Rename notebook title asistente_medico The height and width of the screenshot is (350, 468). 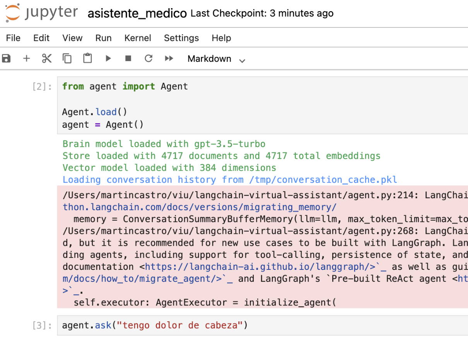(137, 14)
